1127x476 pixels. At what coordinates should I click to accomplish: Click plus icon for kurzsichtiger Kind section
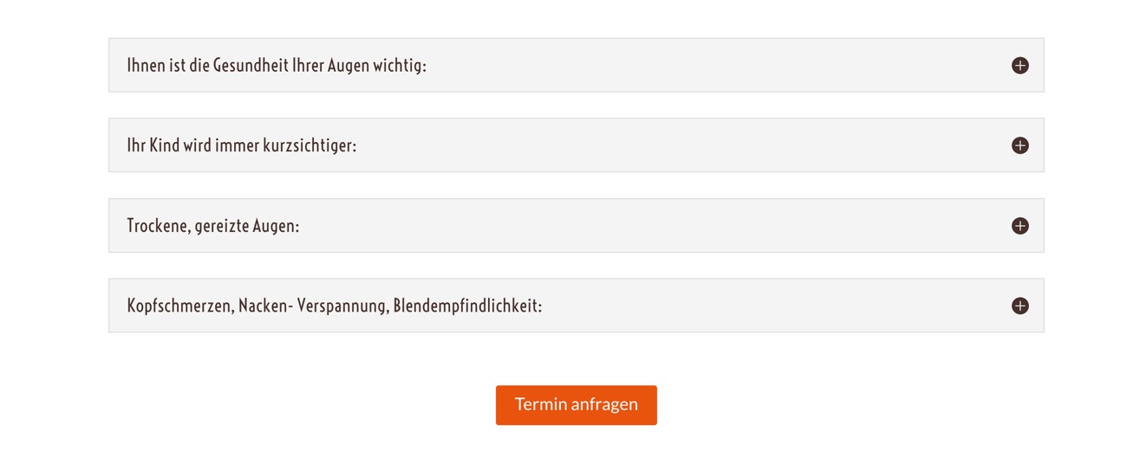click(x=1020, y=145)
